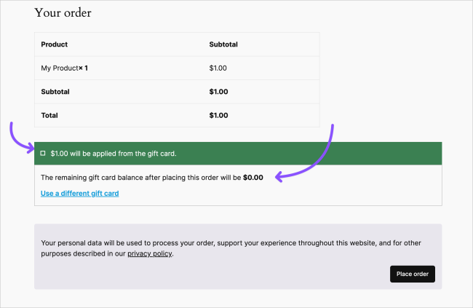473x308 pixels.
Task: Click the Subtotal column header
Action: pos(223,44)
